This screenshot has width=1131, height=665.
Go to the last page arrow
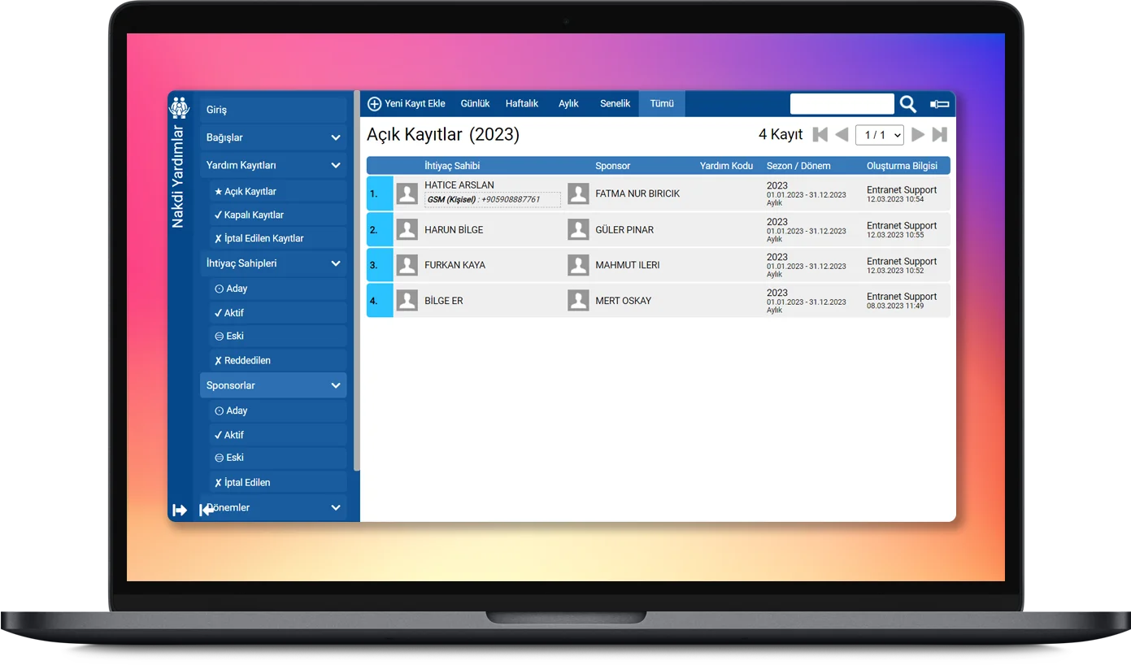(939, 135)
